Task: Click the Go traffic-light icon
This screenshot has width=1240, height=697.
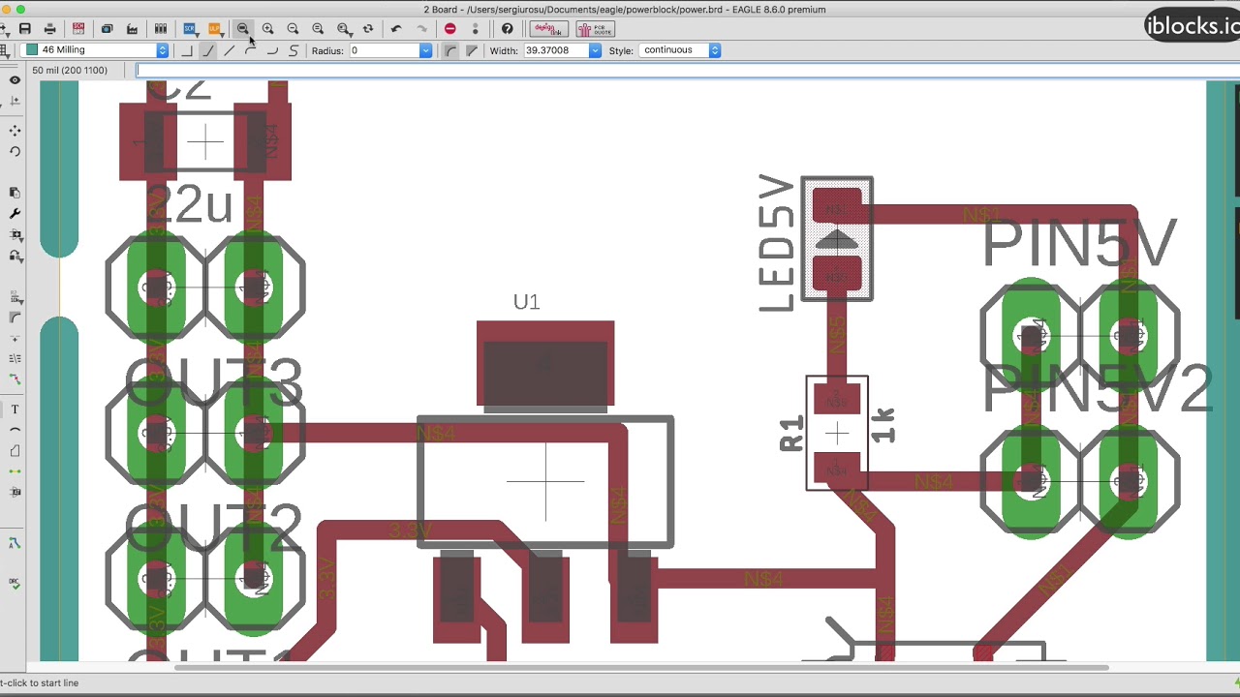Action: [x=475, y=29]
